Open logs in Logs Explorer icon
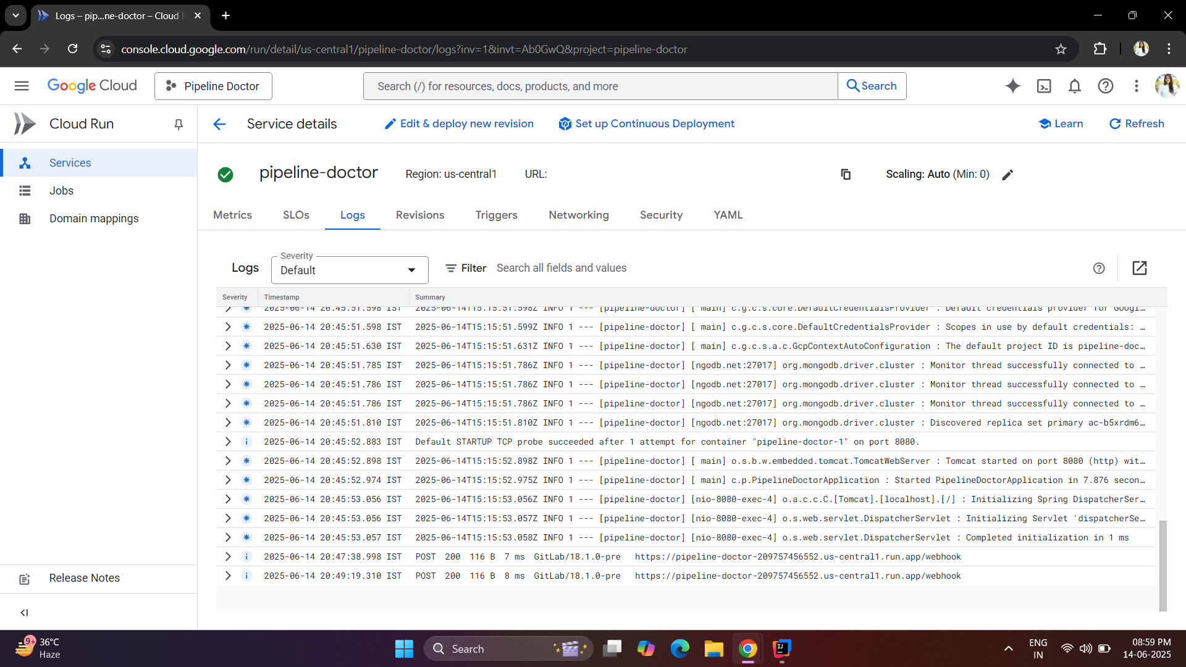 coord(1139,268)
